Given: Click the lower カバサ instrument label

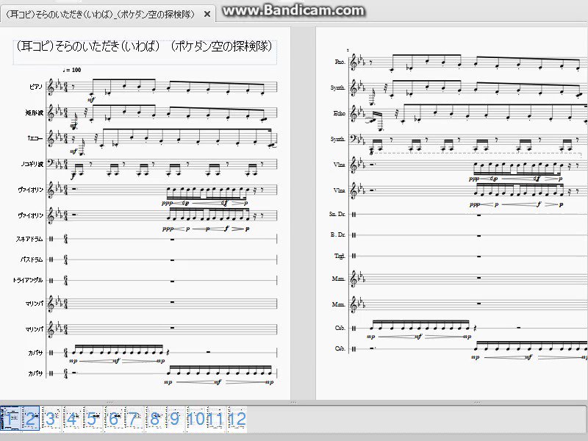Looking at the screenshot, I should click(x=35, y=373).
